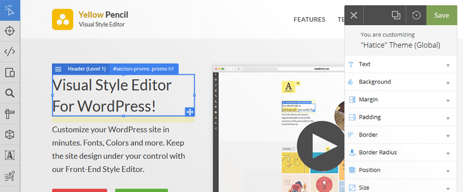Viewport: 463px width, 192px height.
Task: Click the Border Radius property icon
Action: click(x=351, y=153)
